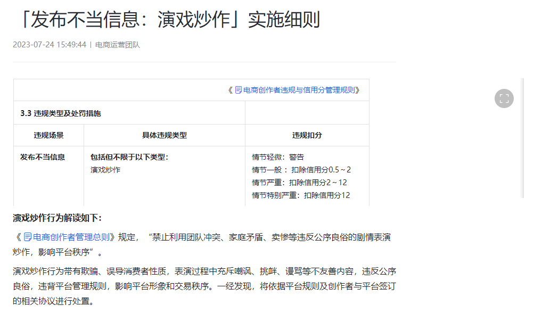The height and width of the screenshot is (314, 534).
Task: Click the fullscreen expand icon button
Action: click(x=504, y=98)
